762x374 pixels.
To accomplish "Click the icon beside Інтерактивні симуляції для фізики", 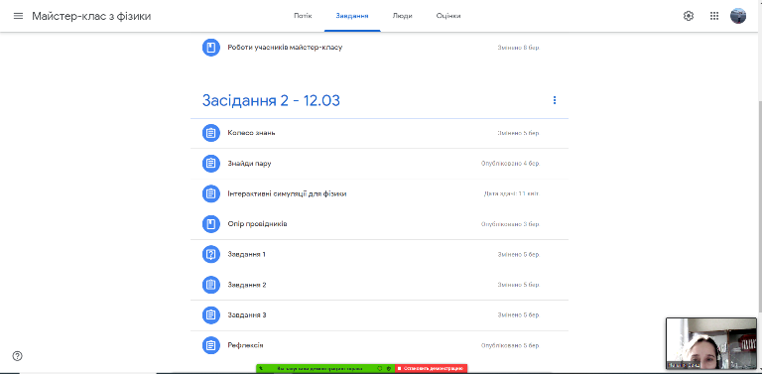I will tap(211, 193).
